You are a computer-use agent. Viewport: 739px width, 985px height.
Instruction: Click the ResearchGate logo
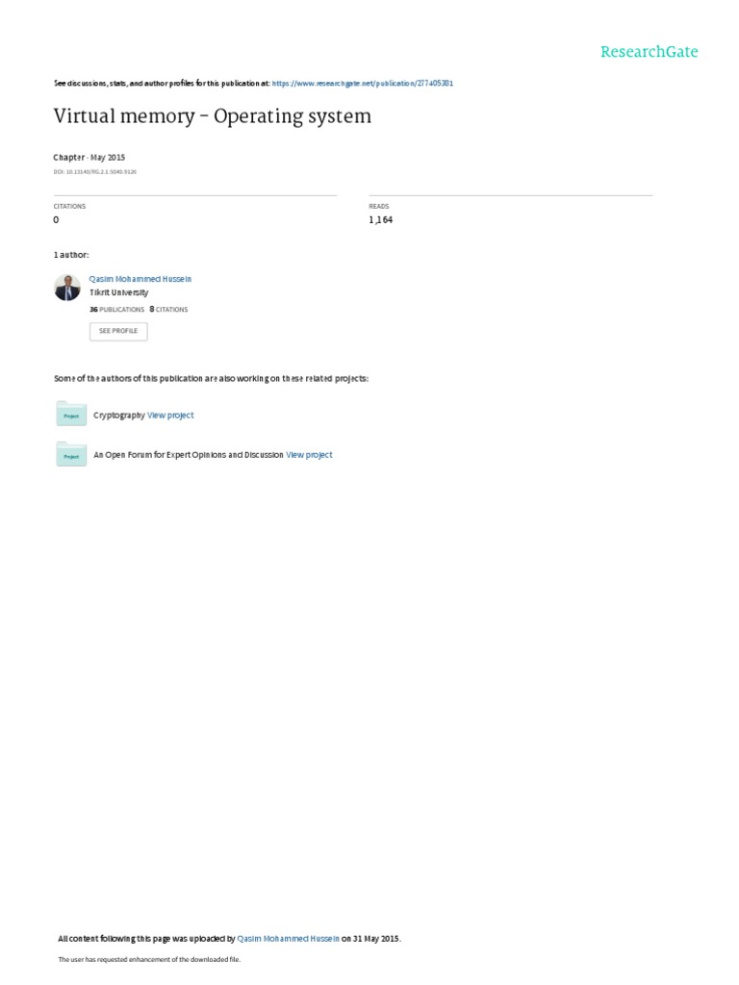pyautogui.click(x=650, y=52)
